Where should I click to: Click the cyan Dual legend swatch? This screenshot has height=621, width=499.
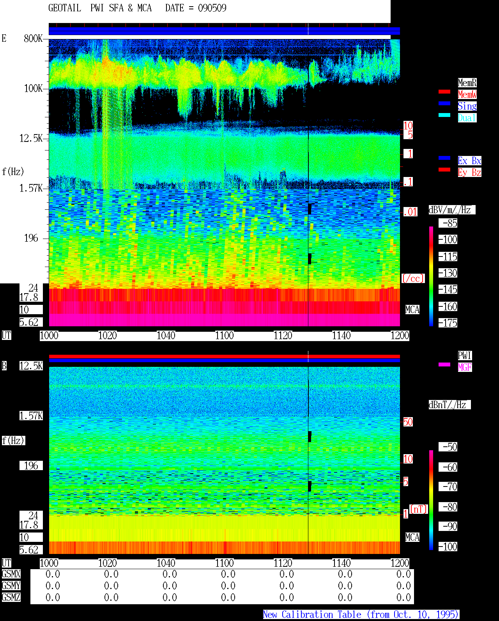pyautogui.click(x=444, y=115)
